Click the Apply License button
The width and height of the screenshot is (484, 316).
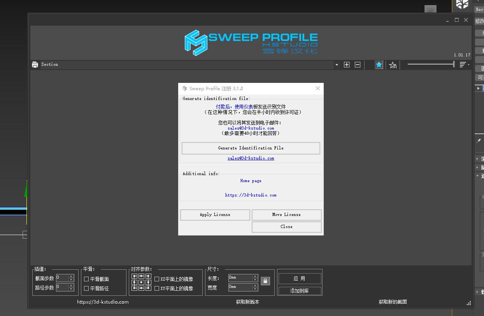pyautogui.click(x=215, y=215)
